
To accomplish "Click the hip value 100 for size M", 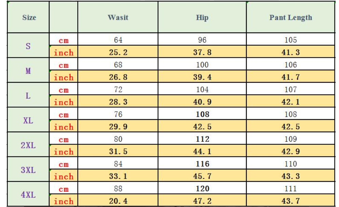I will [x=202, y=65].
